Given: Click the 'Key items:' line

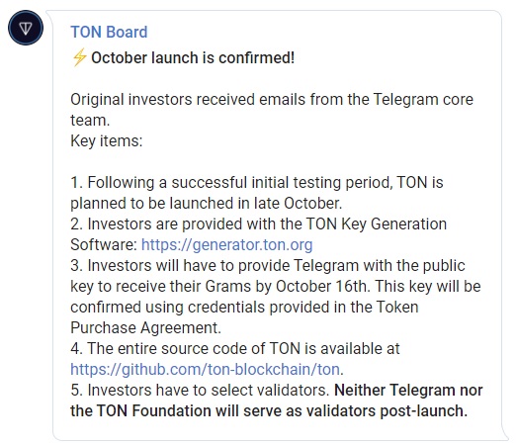Looking at the screenshot, I should coord(107,141).
